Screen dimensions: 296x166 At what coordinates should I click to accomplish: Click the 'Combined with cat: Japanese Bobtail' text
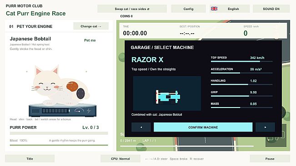tap(157, 114)
